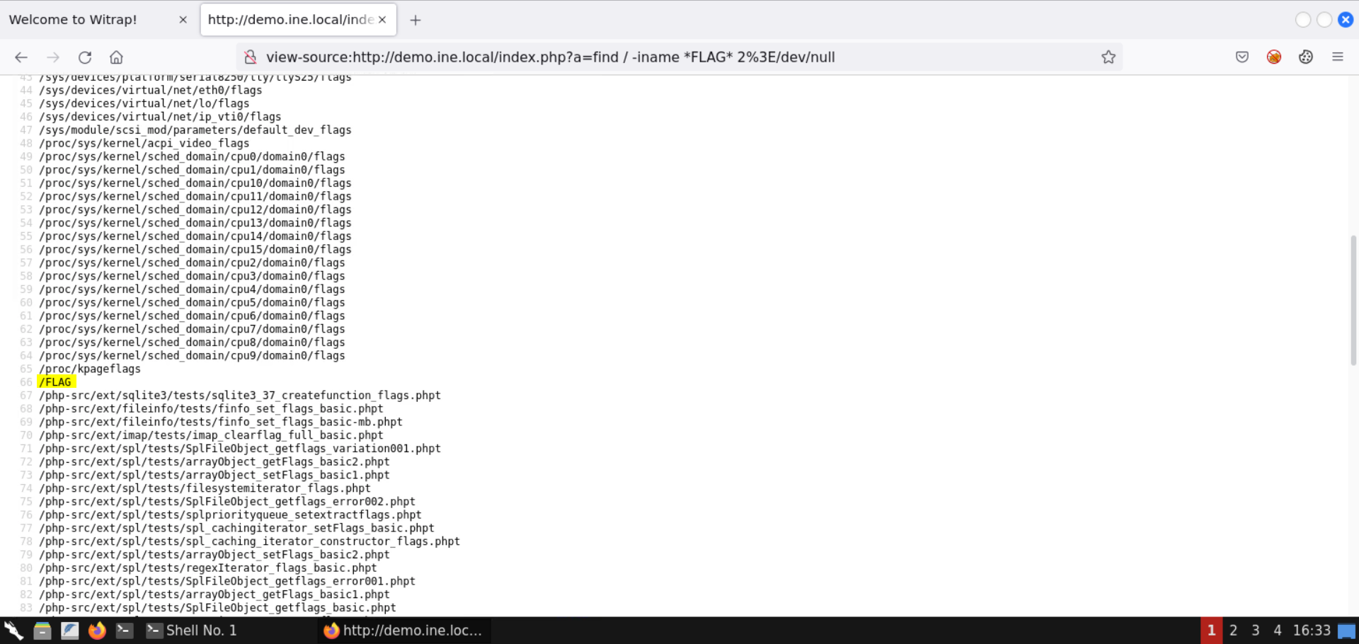The height and width of the screenshot is (644, 1359).
Task: Click the browser reload icon
Action: coord(85,57)
